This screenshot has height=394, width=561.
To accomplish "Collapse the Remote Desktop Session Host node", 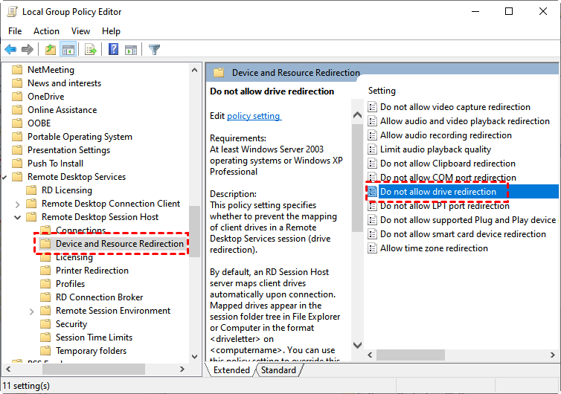I will pos(17,217).
